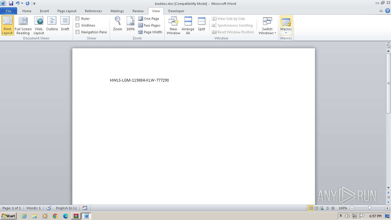Click the text HWLS-LGM-119884-KLW-777290
The image size is (391, 220).
pyautogui.click(x=139, y=80)
